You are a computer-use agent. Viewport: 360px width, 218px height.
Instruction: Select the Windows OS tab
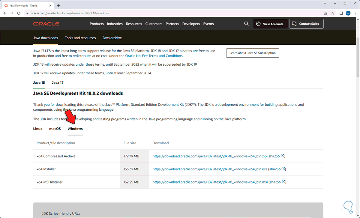(x=75, y=129)
